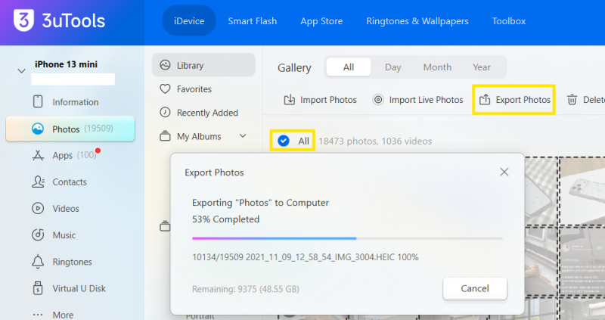Switch gallery to Month view
Viewport: 605px width, 320px height.
coord(437,67)
